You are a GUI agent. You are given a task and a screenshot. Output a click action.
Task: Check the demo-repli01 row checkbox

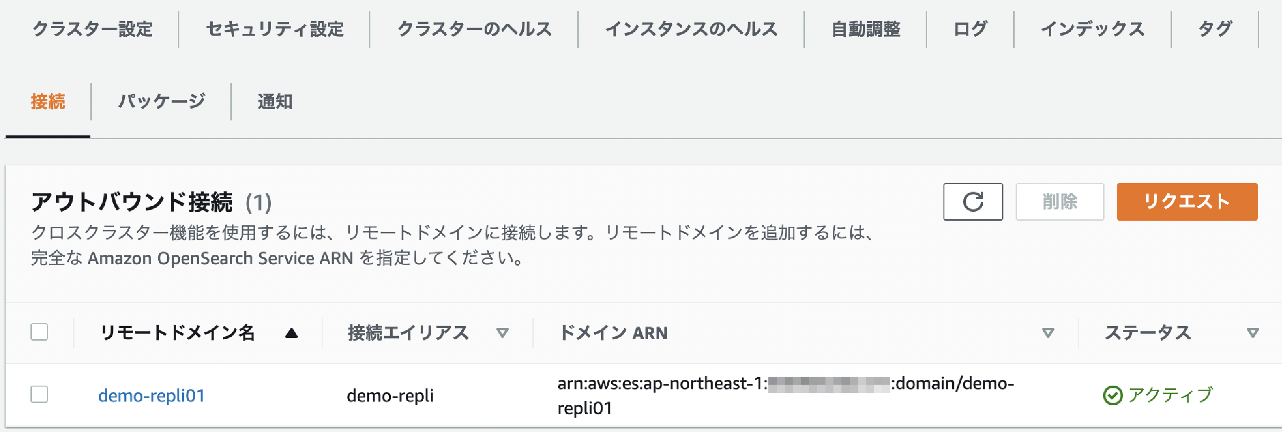tap(40, 395)
